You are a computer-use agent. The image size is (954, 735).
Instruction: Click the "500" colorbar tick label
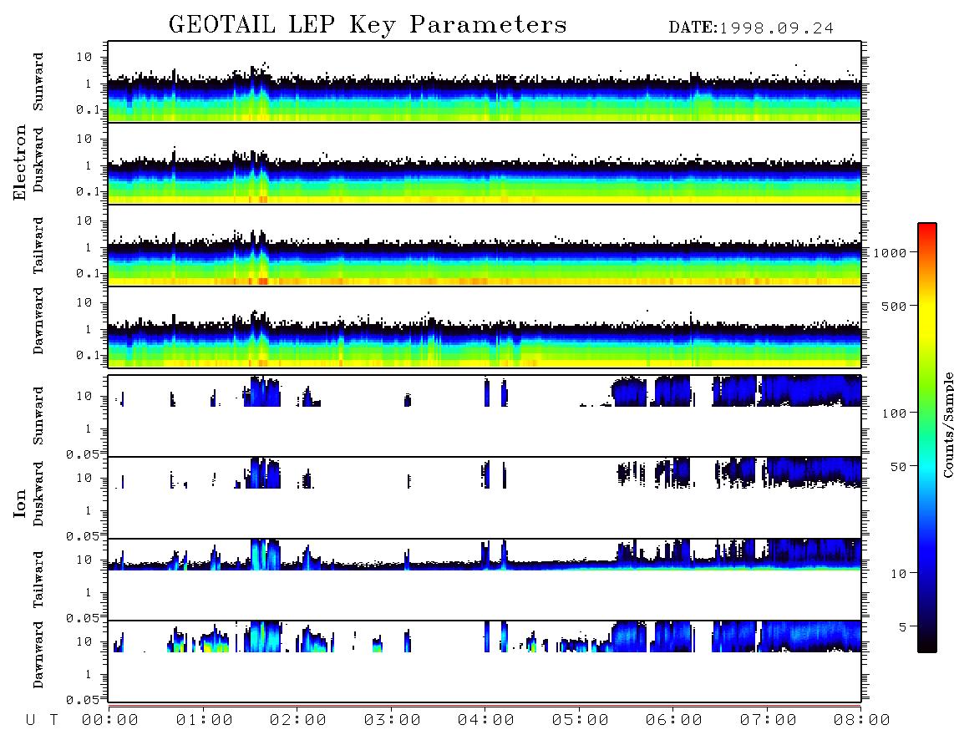[894, 306]
